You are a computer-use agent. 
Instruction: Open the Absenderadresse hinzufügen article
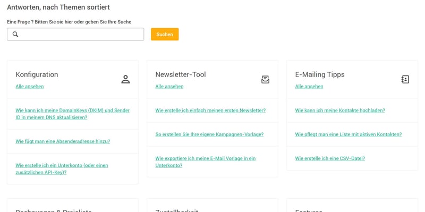[x=63, y=141]
